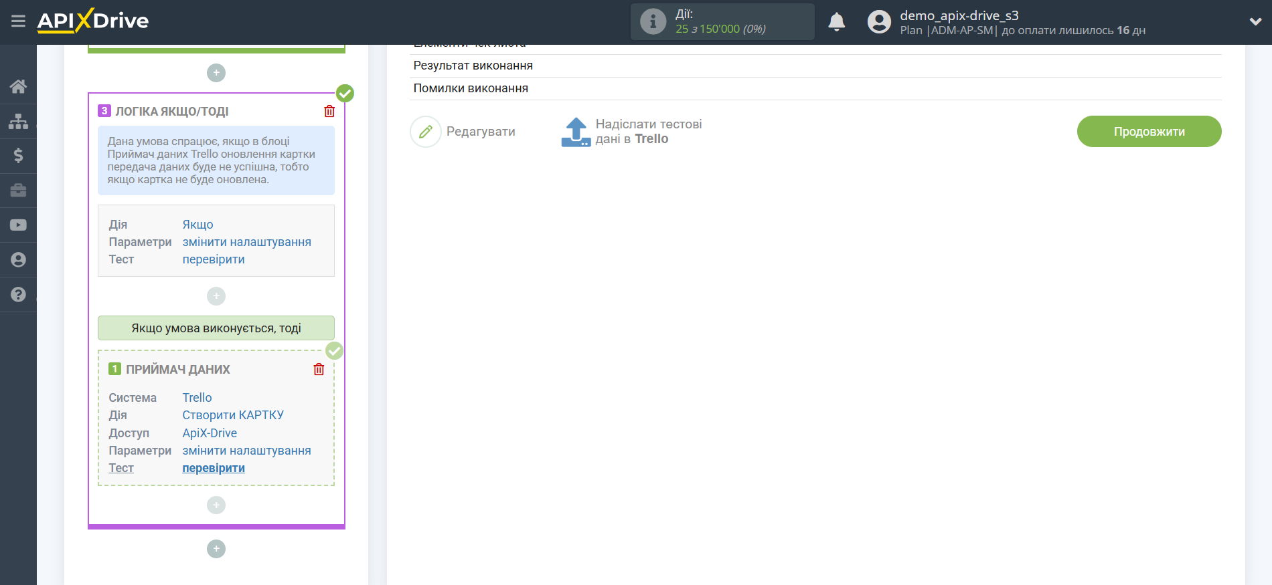Click the Якщо умова виконується, тоді bar

tap(216, 328)
